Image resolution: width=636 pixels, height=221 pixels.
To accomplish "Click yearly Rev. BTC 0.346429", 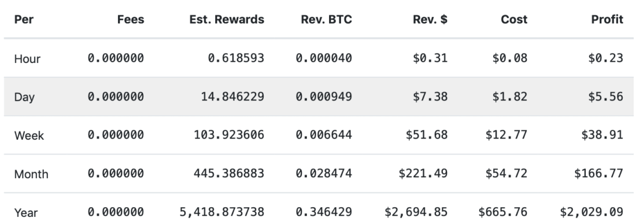I will click(324, 212).
